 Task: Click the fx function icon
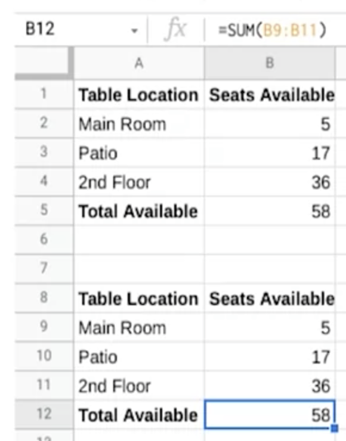(x=175, y=29)
